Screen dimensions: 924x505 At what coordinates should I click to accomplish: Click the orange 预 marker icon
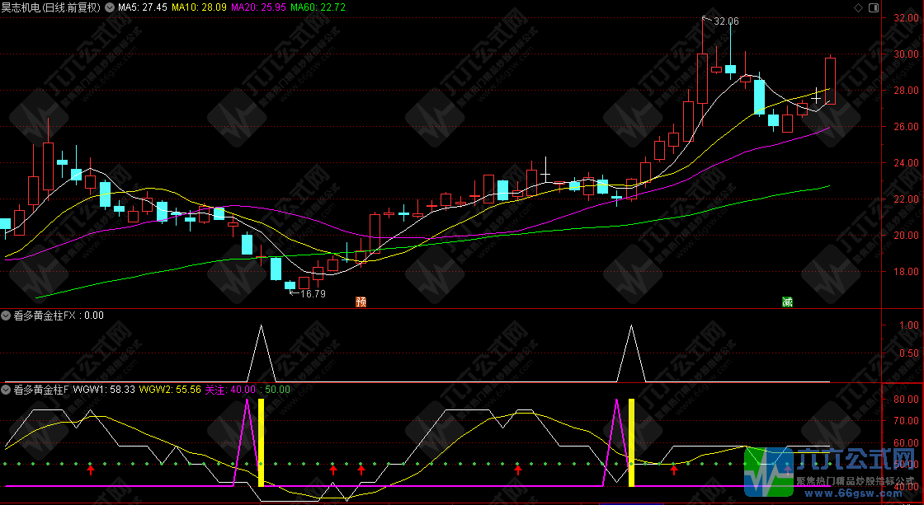point(361,302)
